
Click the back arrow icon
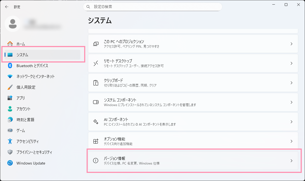tap(7, 7)
